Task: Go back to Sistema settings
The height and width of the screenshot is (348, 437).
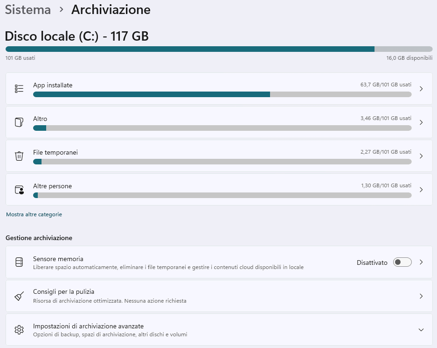Action: point(28,9)
